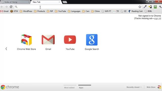The width and height of the screenshot is (162, 91).
Task: Click the search magnifier in omnibox
Action: [x=16, y=7]
